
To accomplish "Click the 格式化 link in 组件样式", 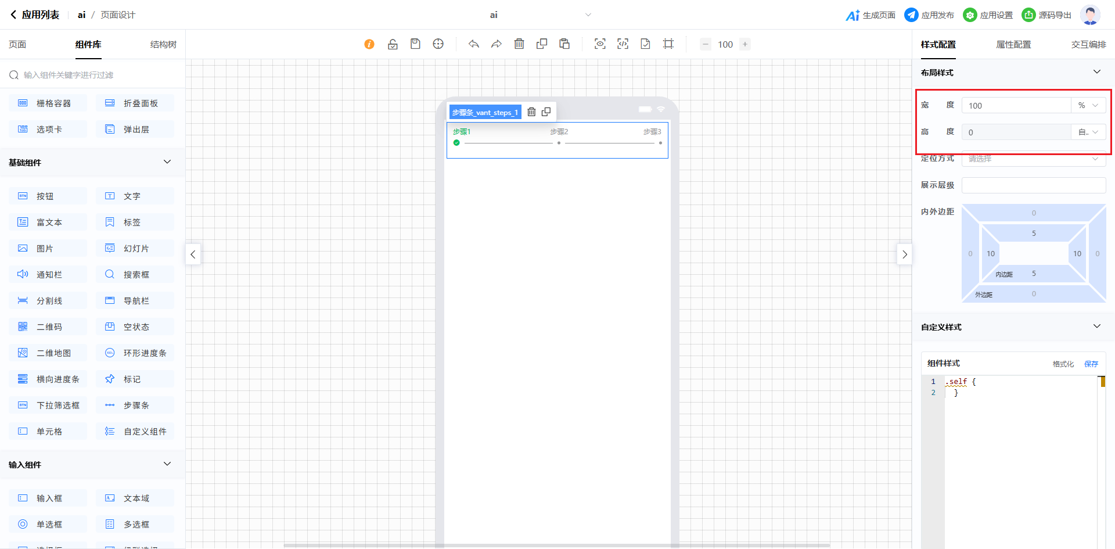I will point(1063,364).
